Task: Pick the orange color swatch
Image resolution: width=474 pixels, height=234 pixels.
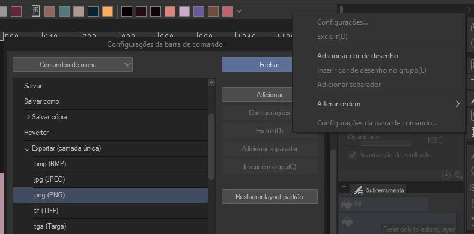Action: 108,11
